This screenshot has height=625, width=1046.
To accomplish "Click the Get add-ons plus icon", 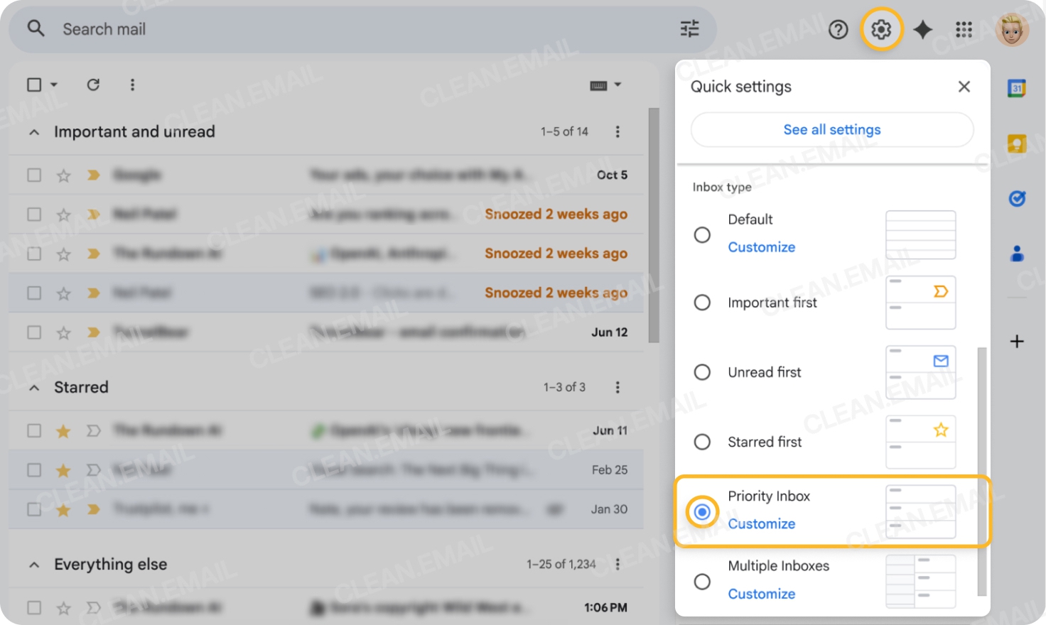I will click(1017, 342).
